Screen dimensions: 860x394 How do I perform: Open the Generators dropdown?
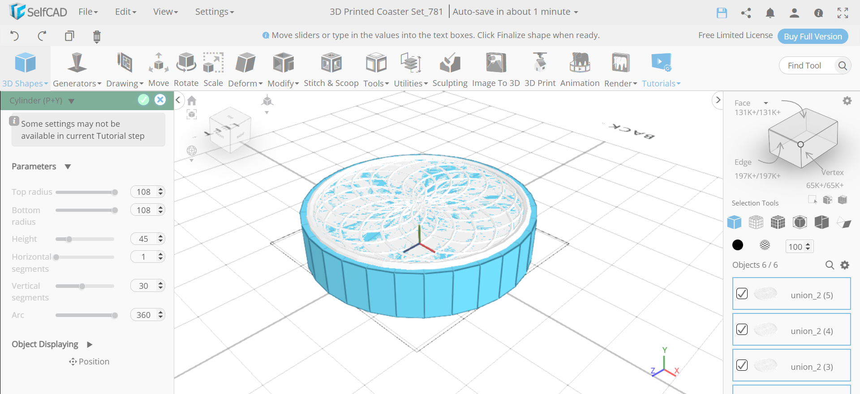click(77, 70)
